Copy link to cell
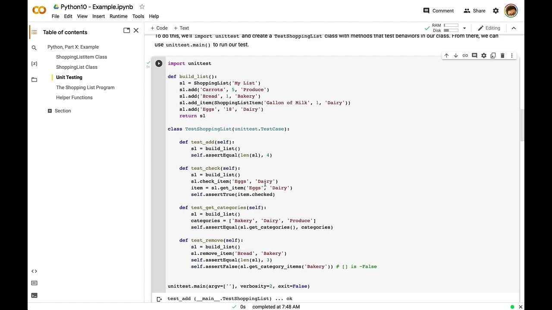This screenshot has height=310, width=552. point(465,56)
